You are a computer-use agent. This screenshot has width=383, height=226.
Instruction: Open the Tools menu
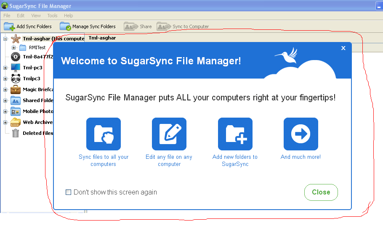click(52, 16)
